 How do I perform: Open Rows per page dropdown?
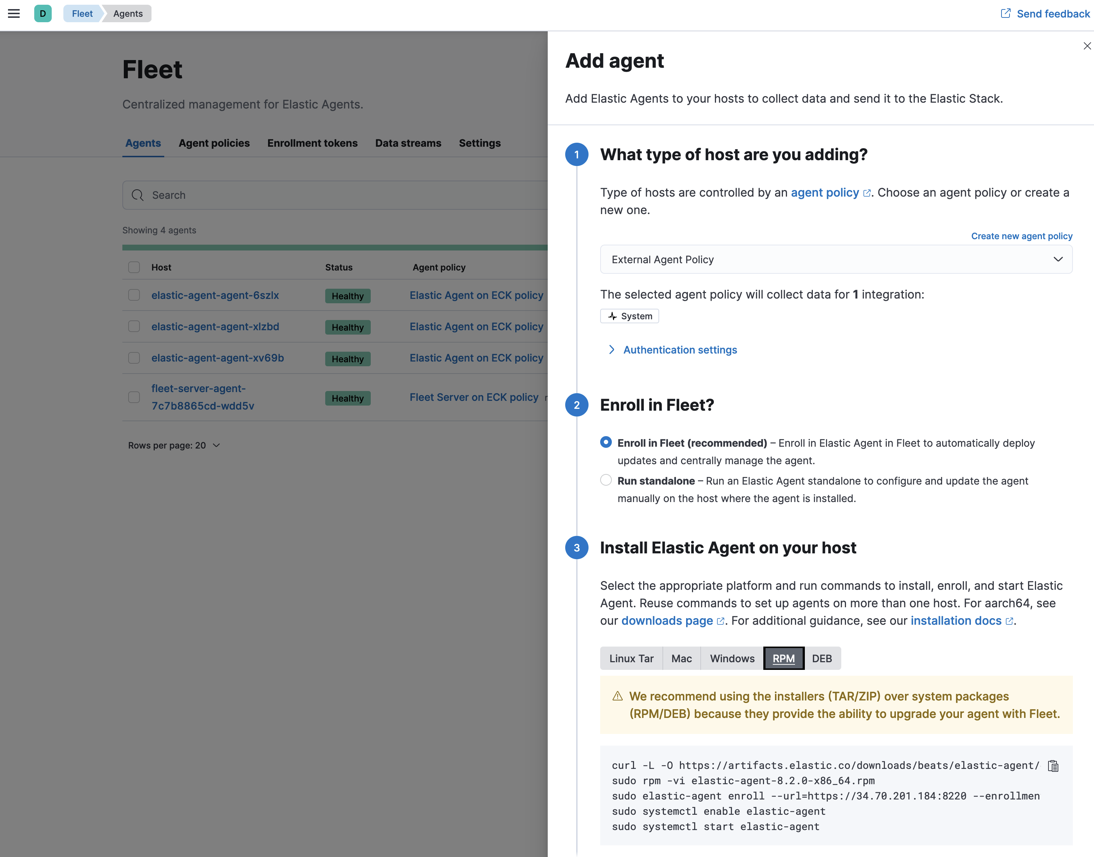pyautogui.click(x=174, y=445)
